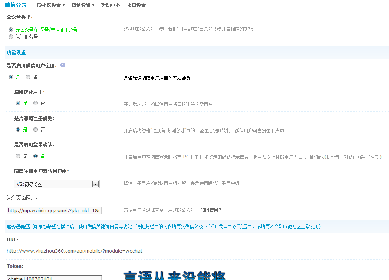Open the 活动中心 tab

(x=111, y=6)
